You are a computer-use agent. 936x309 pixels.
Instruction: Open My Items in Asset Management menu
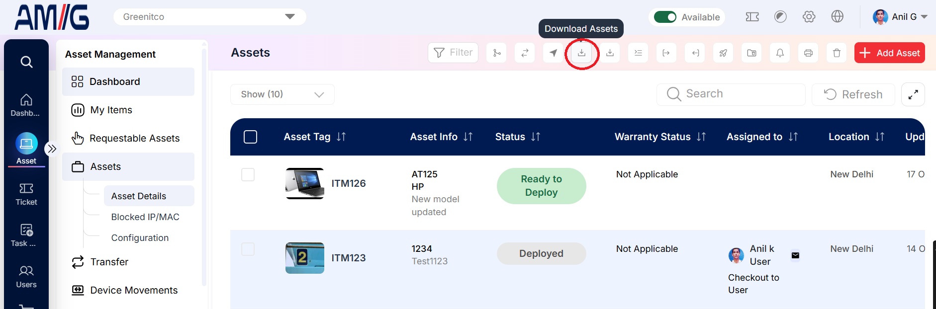pos(128,110)
